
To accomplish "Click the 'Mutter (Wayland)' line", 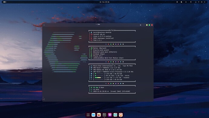I will click(x=100, y=48).
